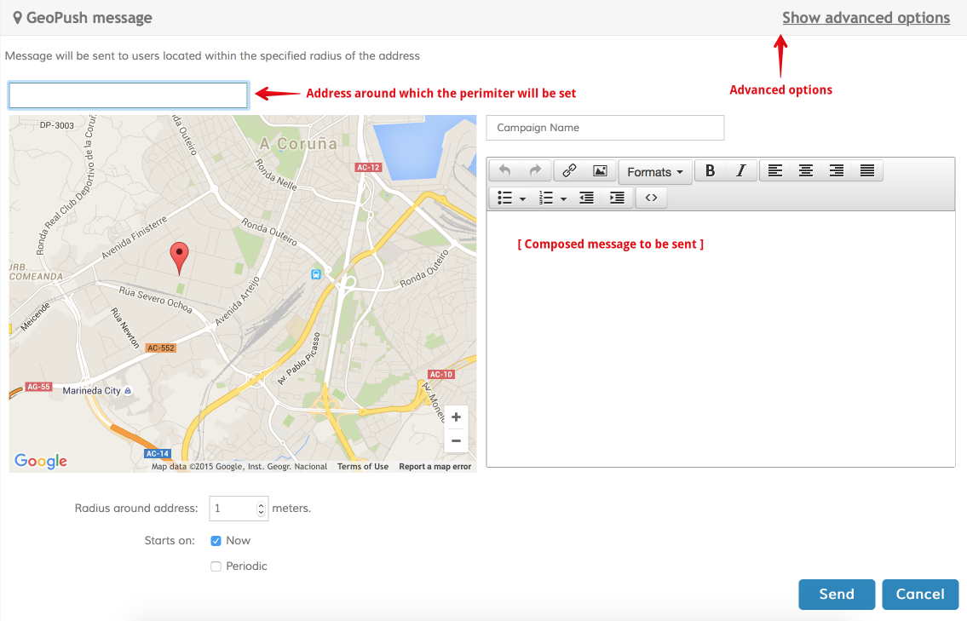Click the undo arrow in editor toolbar
This screenshot has height=621, width=967.
pyautogui.click(x=504, y=171)
